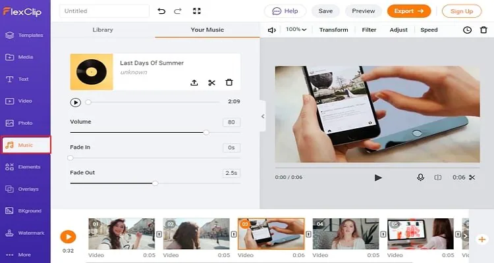The height and width of the screenshot is (263, 494).
Task: Replace Last Days Of Summer via upload icon
Action: pos(194,83)
